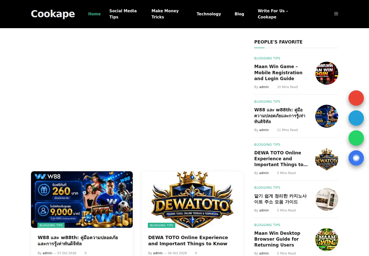Open DEWA TOTO Online Experience card title
369x256 pixels.
click(x=188, y=241)
